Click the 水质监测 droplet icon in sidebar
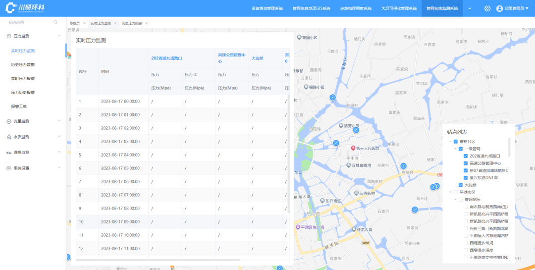535x270 pixels. [x=9, y=137]
